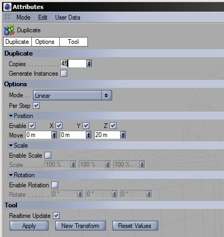Image resolution: width=224 pixels, height=237 pixels.
Task: Enable Generate Instances checkbox
Action: [64, 73]
